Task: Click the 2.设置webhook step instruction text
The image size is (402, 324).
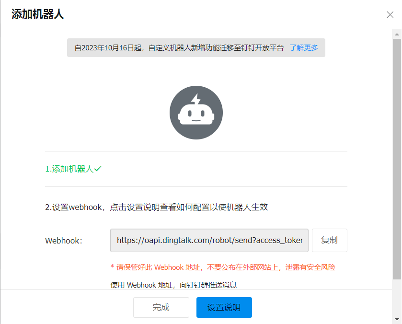Action: (x=156, y=207)
